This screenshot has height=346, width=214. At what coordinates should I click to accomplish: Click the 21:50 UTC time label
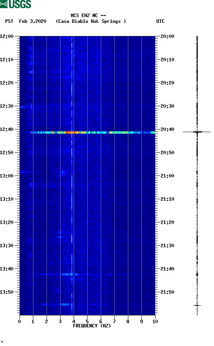pyautogui.click(x=167, y=292)
